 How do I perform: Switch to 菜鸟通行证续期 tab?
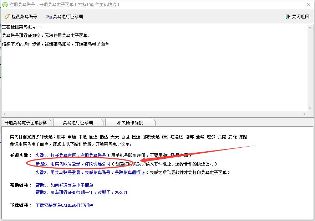pyautogui.click(x=78, y=123)
